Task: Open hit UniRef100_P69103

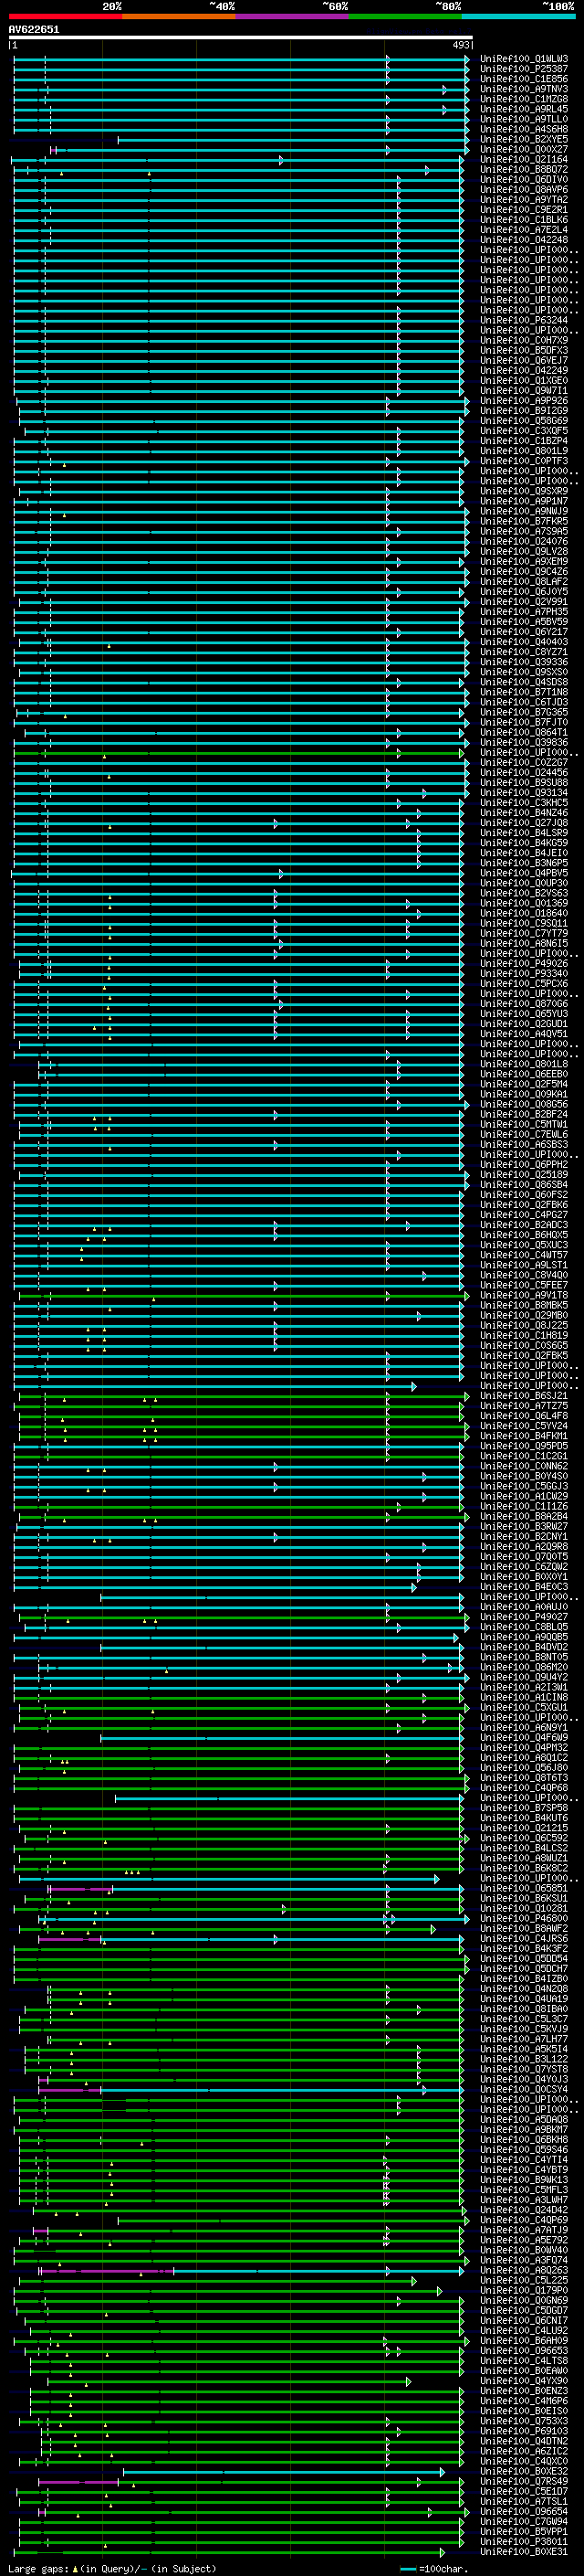Action: coord(524,2431)
